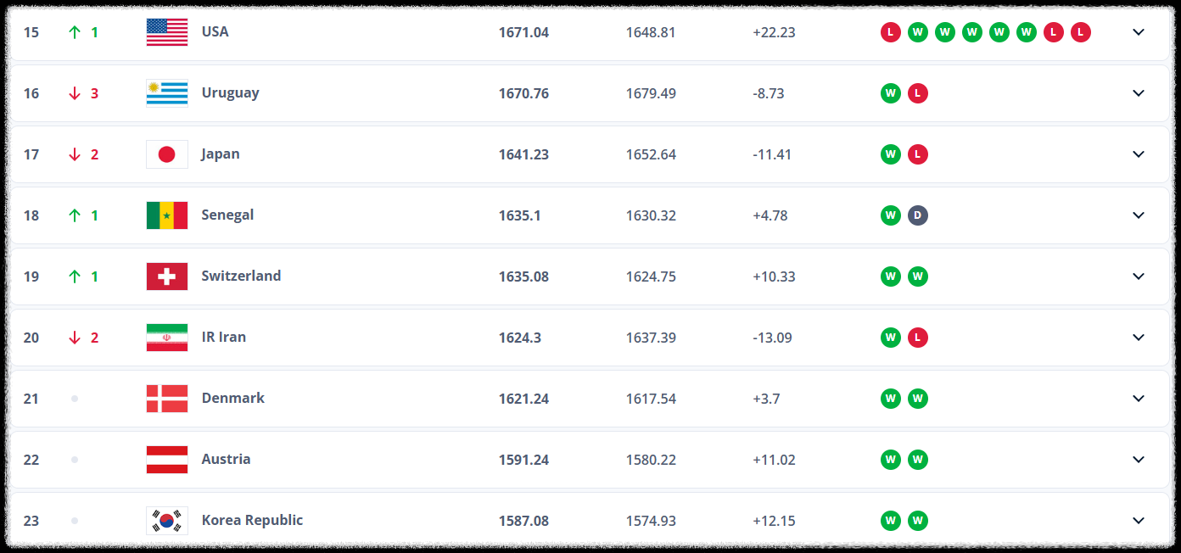Click the IR Iran flag icon
The width and height of the screenshot is (1181, 553).
167,338
